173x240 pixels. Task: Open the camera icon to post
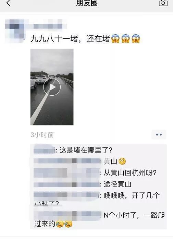163,3
